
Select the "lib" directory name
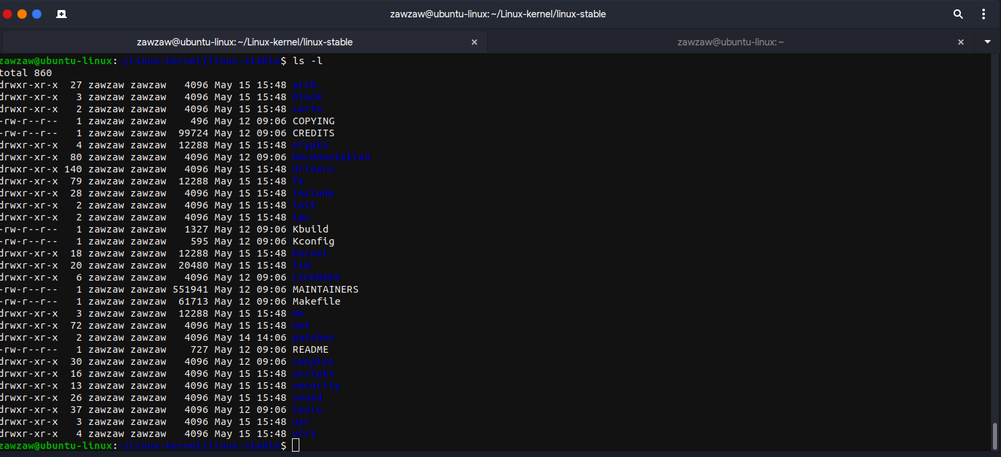click(301, 265)
